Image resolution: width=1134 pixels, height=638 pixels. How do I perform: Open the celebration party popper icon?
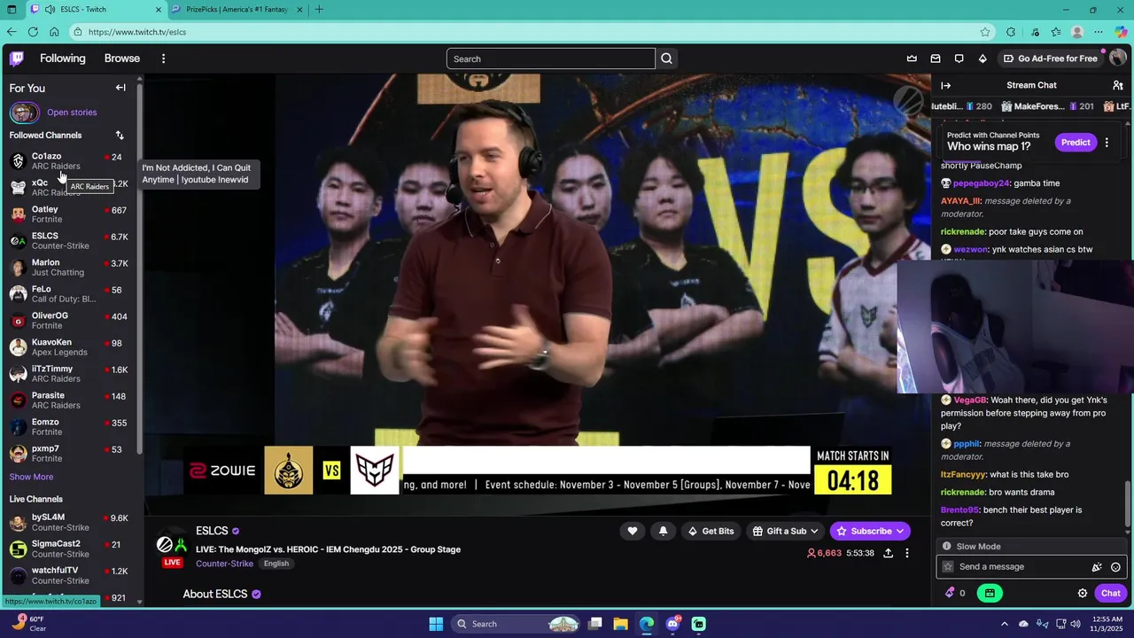[x=1097, y=567]
